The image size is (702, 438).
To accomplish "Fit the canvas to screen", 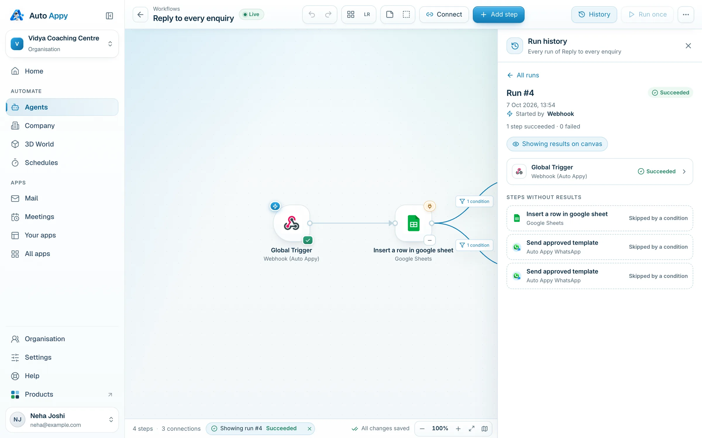I will coord(472,429).
